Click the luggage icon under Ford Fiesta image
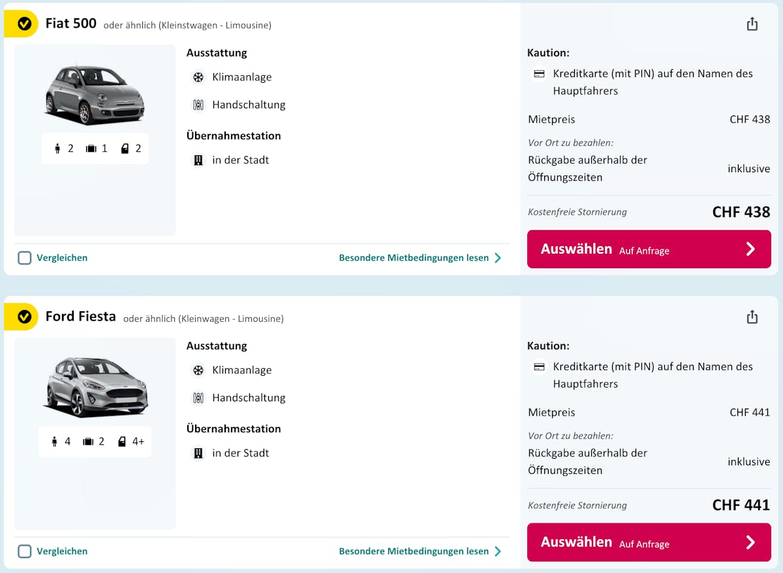Screen dimensions: 783x573 pos(89,442)
